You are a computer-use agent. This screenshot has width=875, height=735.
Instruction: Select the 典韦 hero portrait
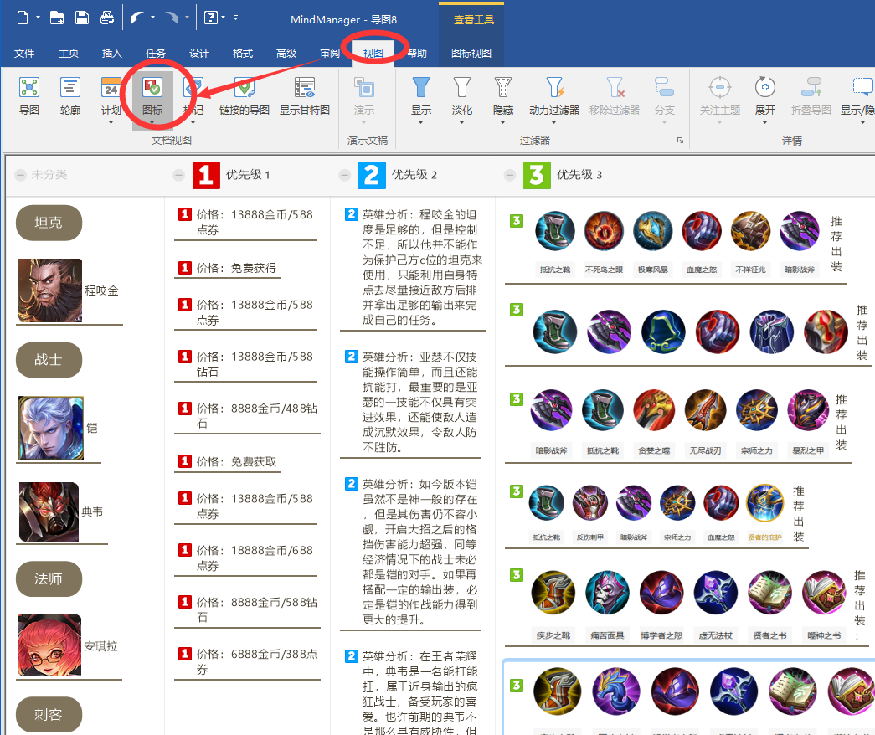[x=49, y=511]
